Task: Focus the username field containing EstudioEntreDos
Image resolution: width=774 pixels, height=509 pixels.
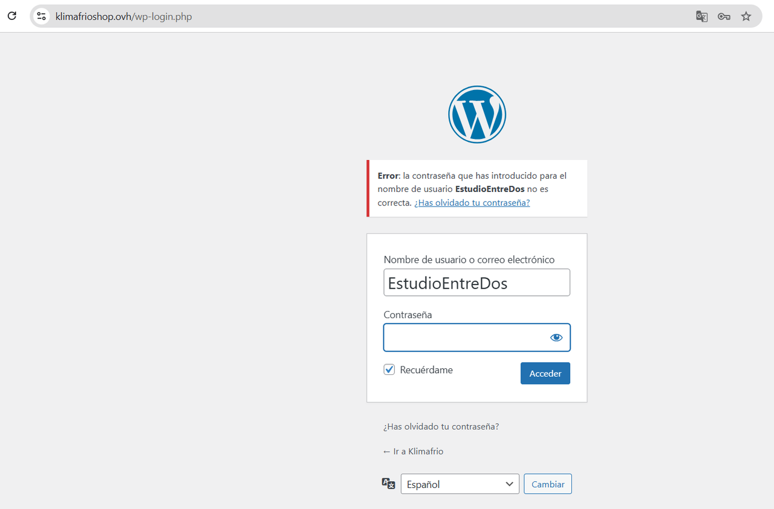Action: pos(477,283)
